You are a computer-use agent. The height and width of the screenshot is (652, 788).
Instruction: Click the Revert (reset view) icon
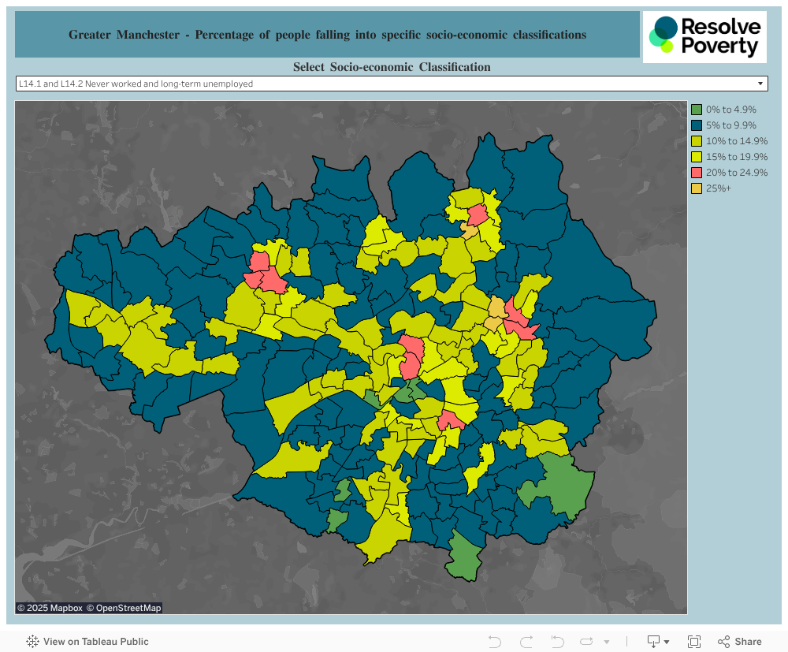tap(557, 642)
